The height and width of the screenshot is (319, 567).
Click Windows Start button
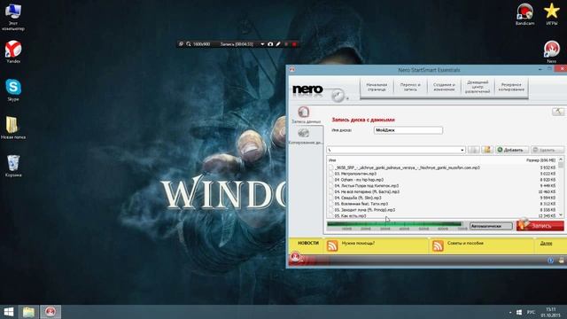pos(9,312)
